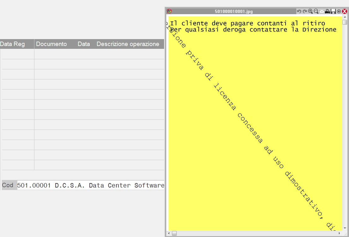The image size is (349, 237).
Task: Zoom in on the image viewer
Action: [310, 11]
